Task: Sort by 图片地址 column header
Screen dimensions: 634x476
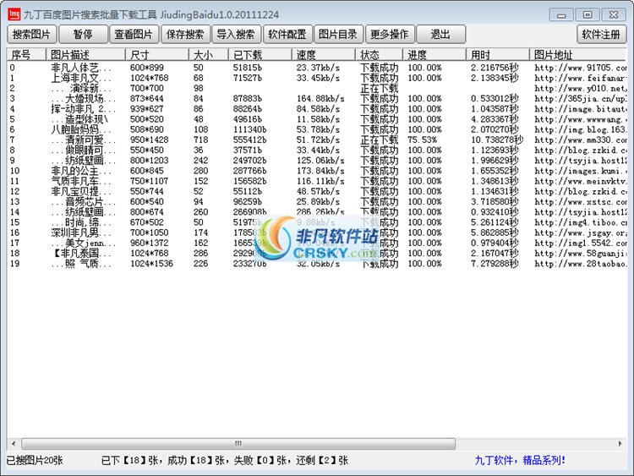Action: pyautogui.click(x=578, y=54)
